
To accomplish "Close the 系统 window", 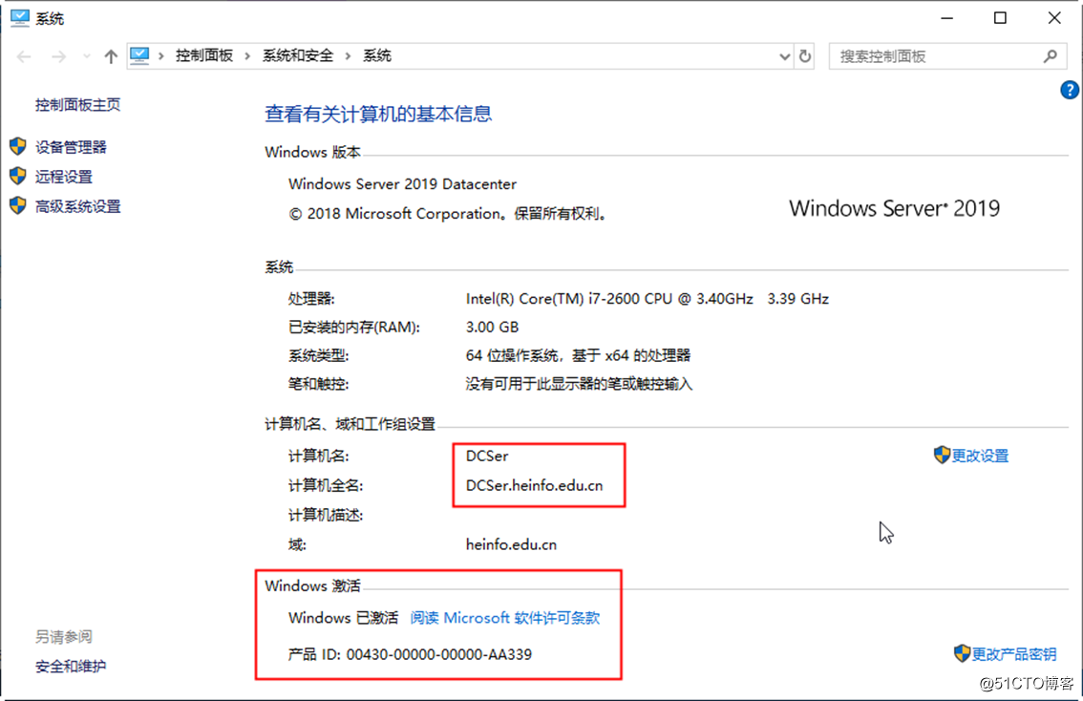I will point(1054,18).
